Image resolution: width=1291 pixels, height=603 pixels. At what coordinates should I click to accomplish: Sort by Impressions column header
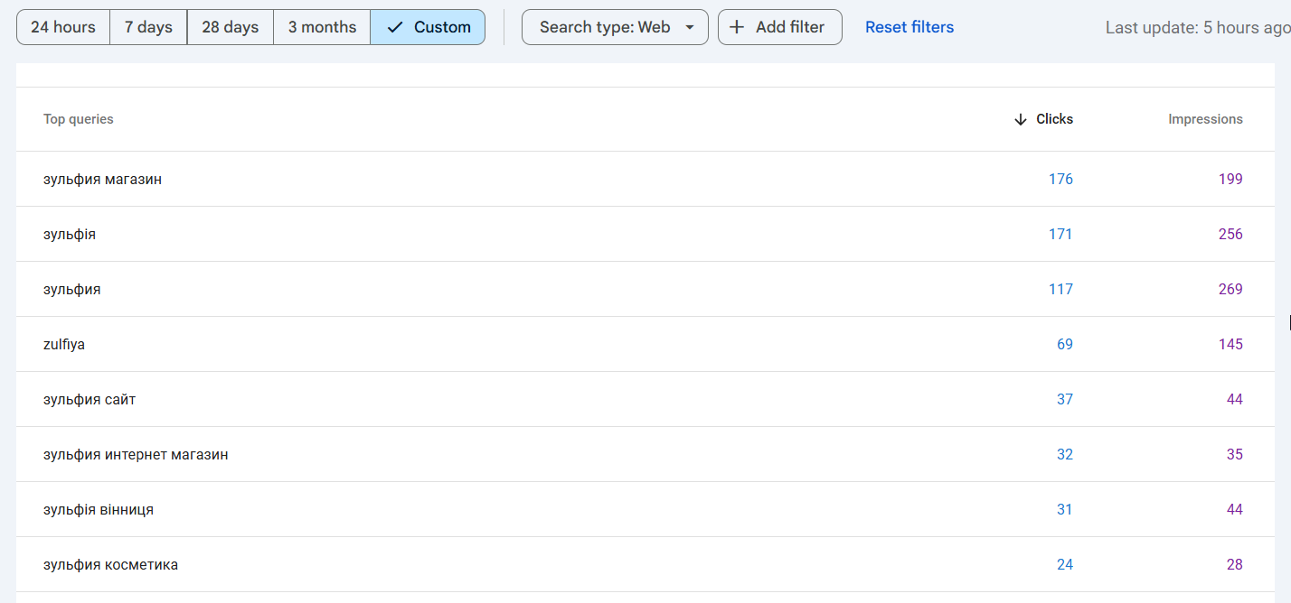pos(1205,119)
